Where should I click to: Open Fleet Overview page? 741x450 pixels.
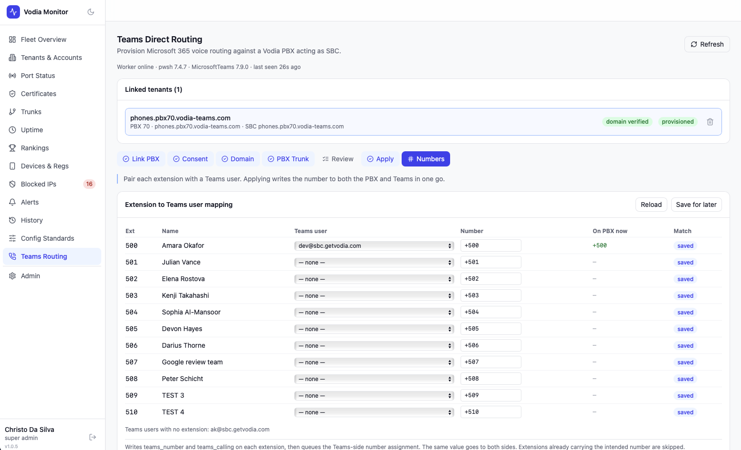pyautogui.click(x=52, y=39)
